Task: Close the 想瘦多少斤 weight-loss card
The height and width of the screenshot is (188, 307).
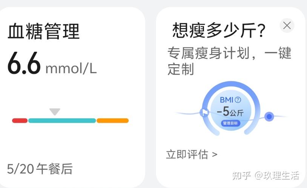Action: [287, 26]
